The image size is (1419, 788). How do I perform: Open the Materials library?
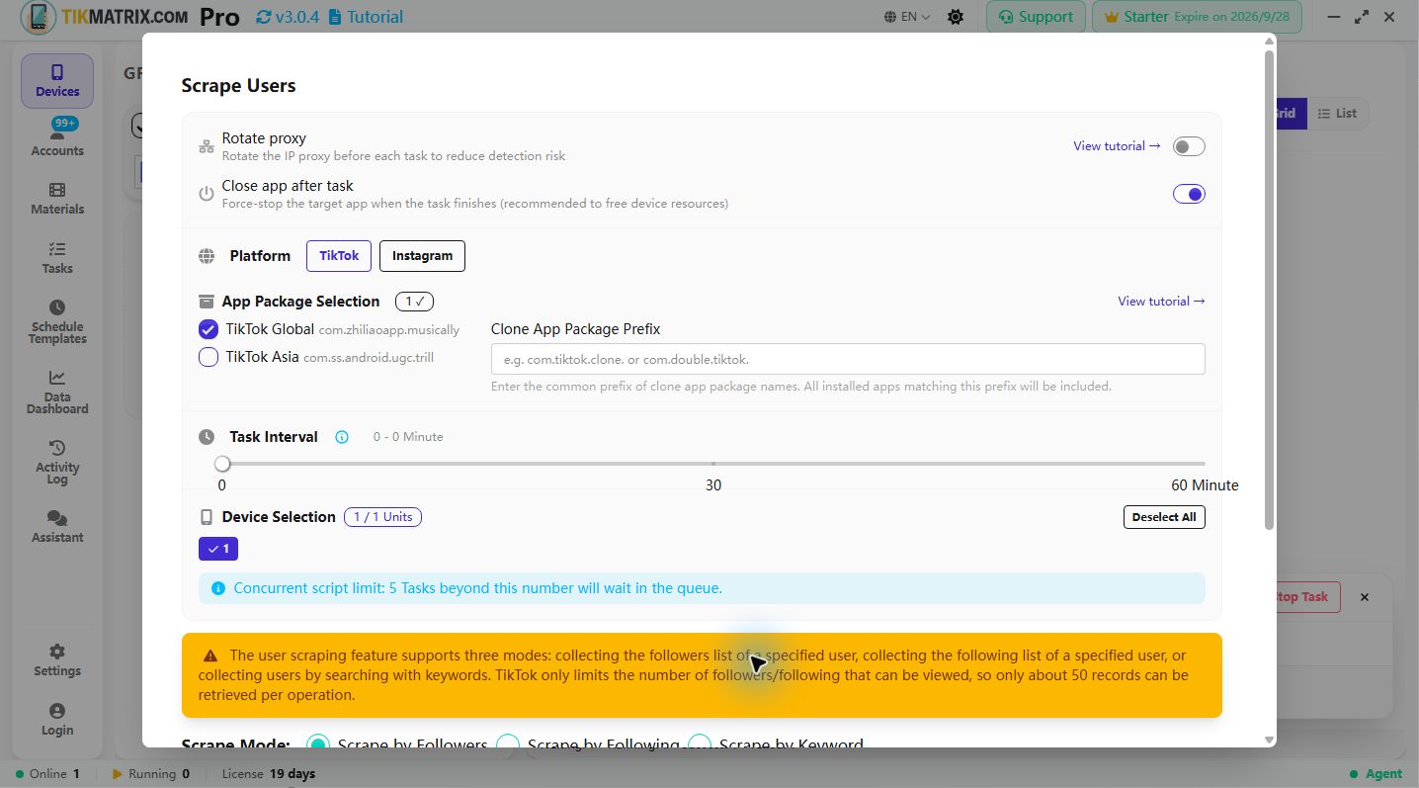(57, 198)
